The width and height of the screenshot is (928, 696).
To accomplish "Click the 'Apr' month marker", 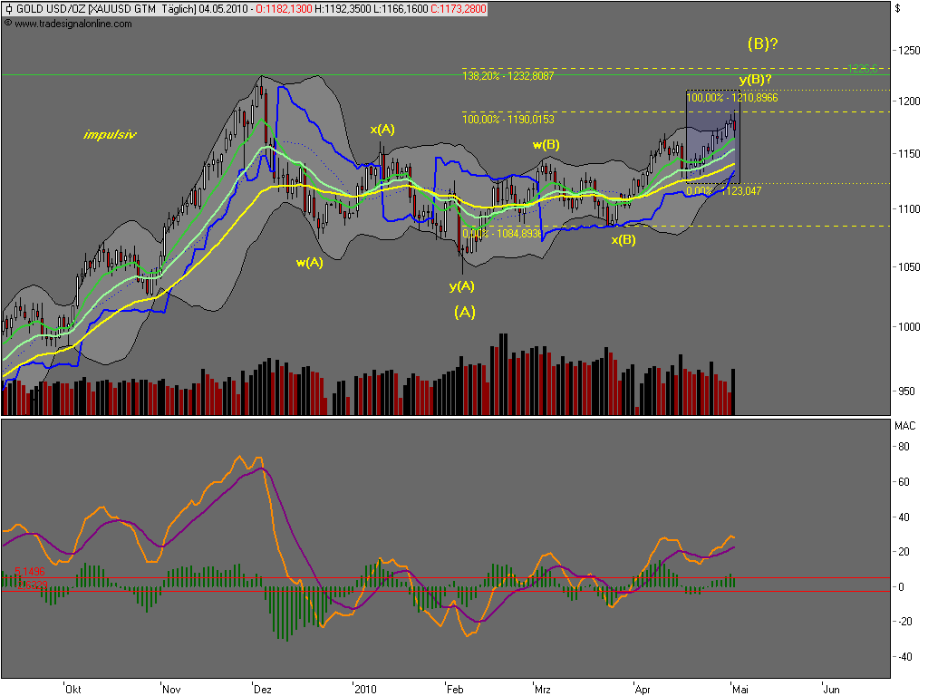I will [643, 689].
